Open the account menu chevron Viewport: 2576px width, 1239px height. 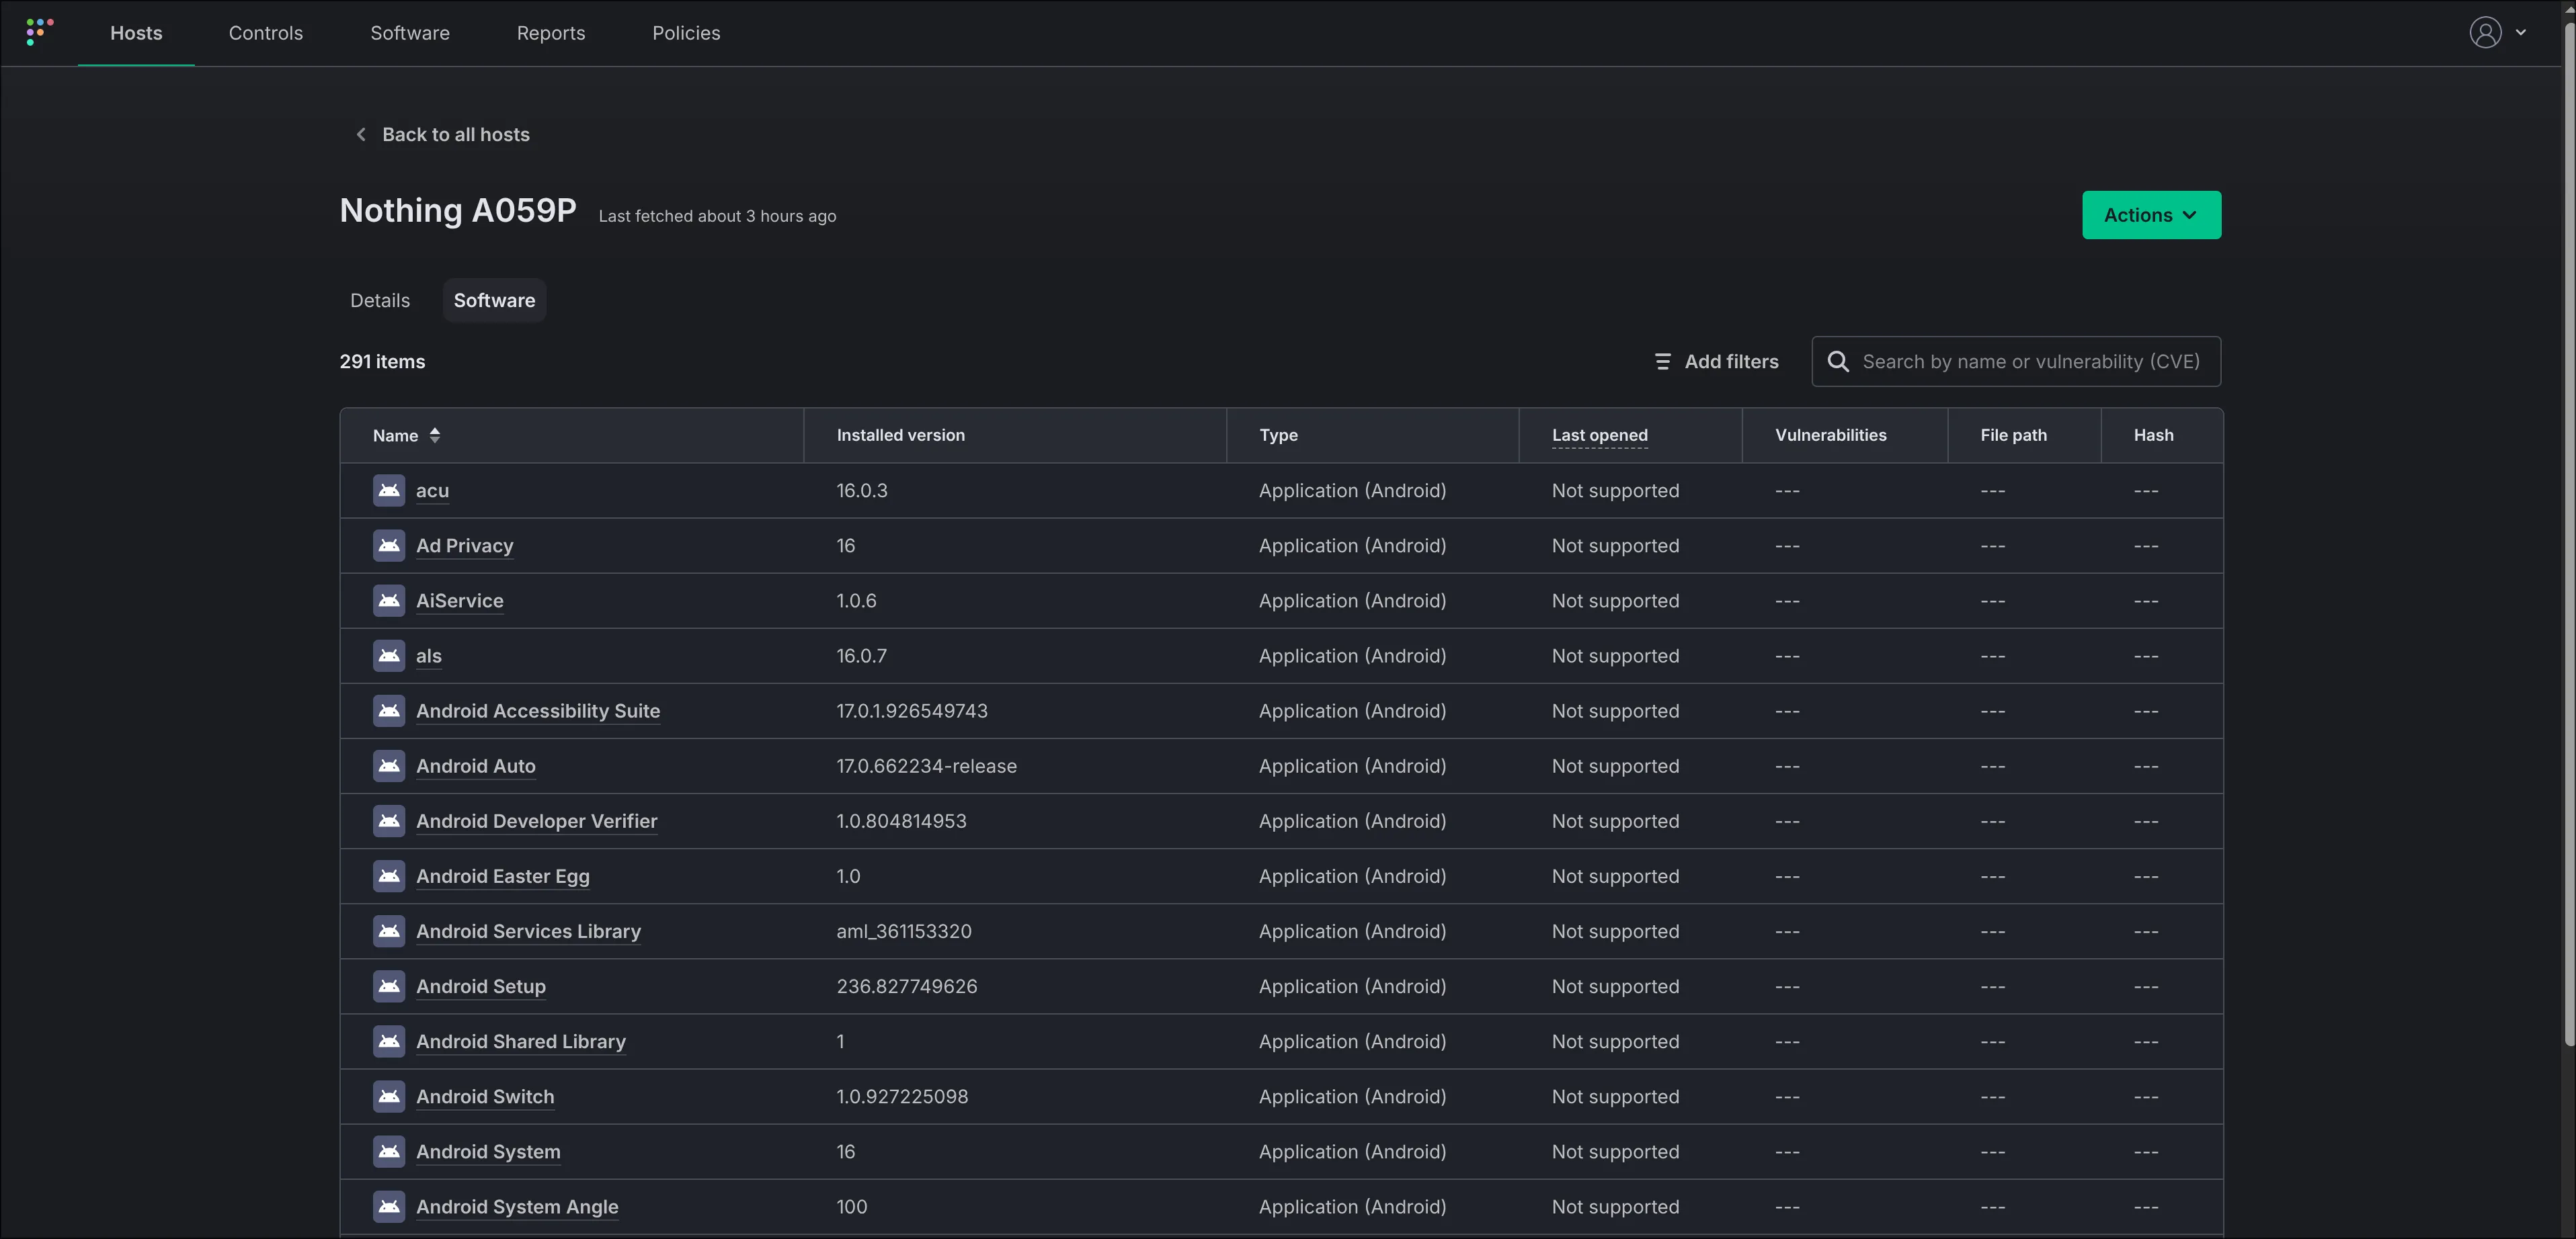2521,32
